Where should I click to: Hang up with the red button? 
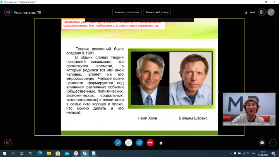click(150, 142)
